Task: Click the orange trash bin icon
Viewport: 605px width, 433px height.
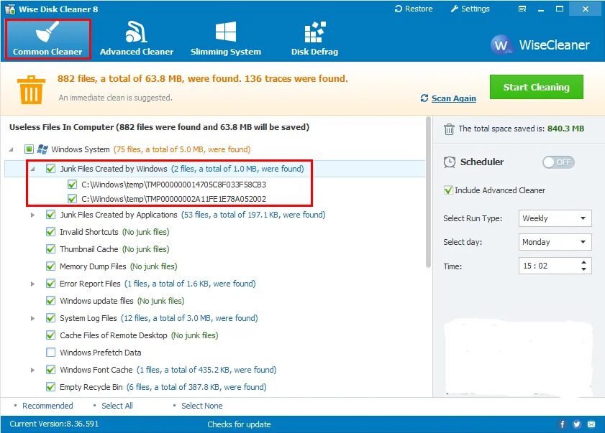Action: [x=31, y=90]
